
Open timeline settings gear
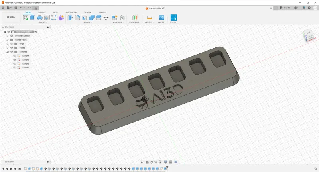pyautogui.click(x=315, y=169)
